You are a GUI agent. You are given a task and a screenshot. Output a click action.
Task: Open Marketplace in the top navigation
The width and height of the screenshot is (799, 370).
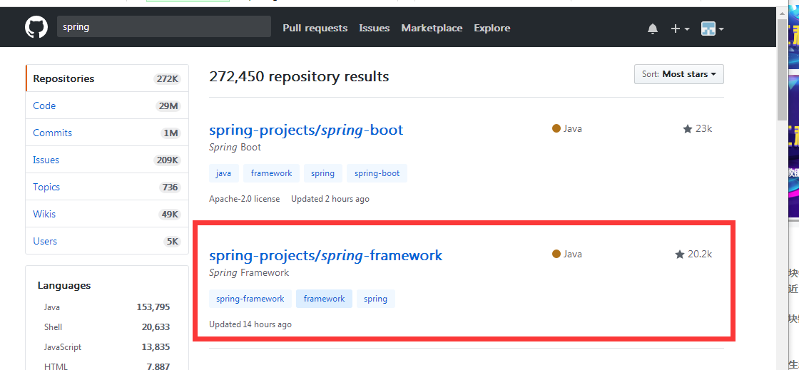pyautogui.click(x=432, y=28)
